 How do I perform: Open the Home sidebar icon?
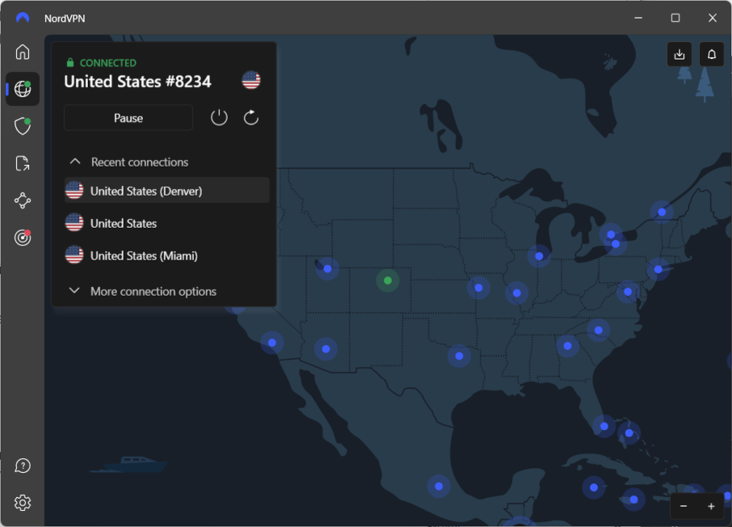point(23,52)
